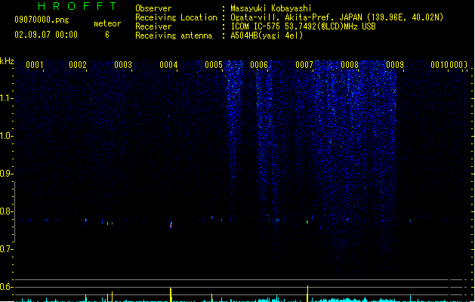This screenshot has width=475, height=302.
Task: Click the meteor count label
Action: 107,23
